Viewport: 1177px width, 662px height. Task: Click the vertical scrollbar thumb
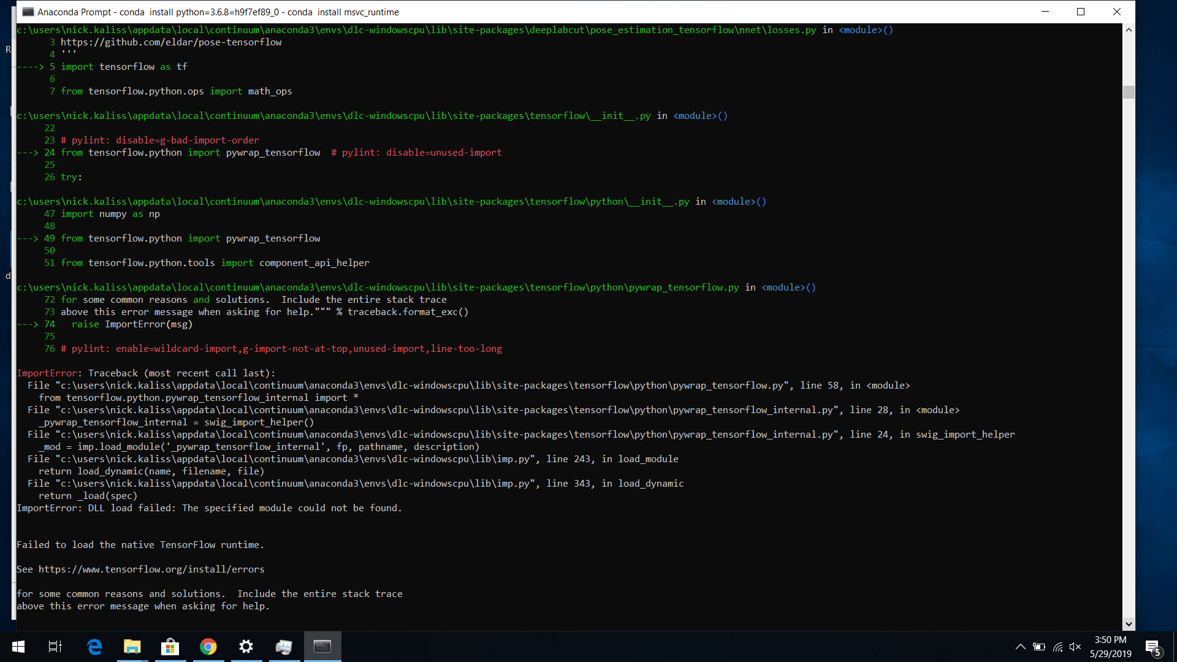click(x=1129, y=92)
